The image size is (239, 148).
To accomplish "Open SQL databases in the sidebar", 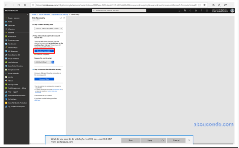I will (13, 51).
